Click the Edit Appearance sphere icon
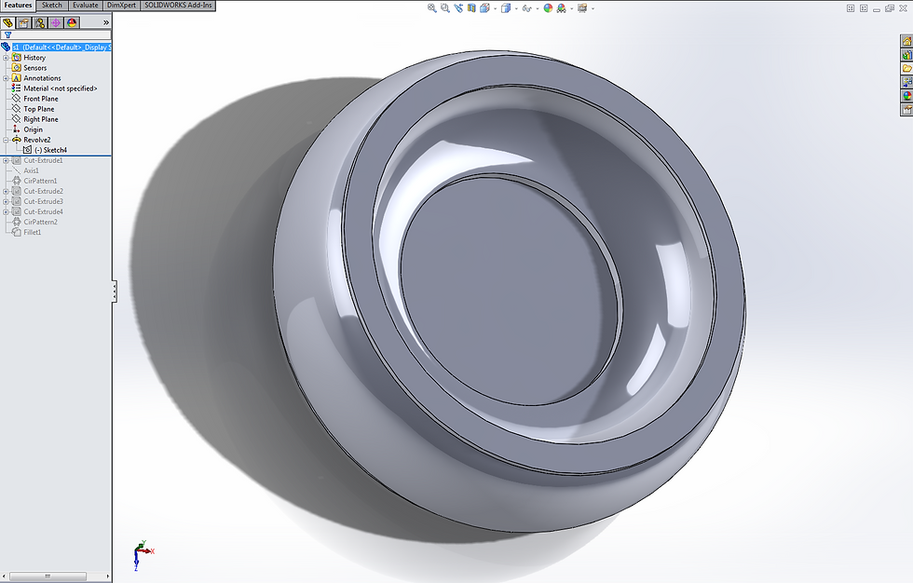Viewport: 913px width, 583px height. [x=548, y=8]
